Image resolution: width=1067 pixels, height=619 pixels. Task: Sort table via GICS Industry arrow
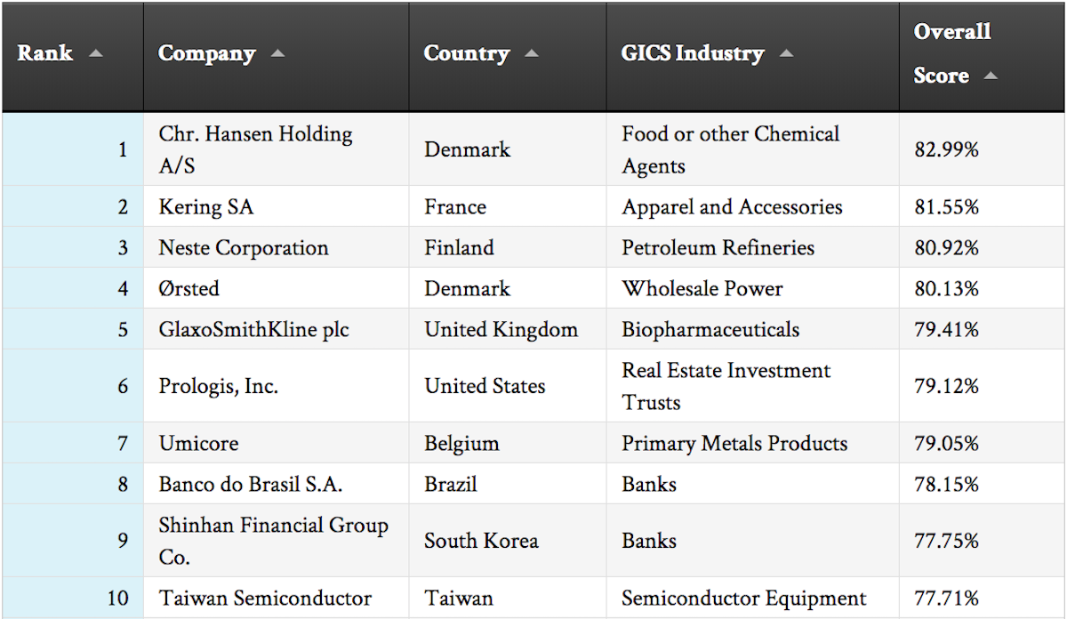[x=786, y=54]
